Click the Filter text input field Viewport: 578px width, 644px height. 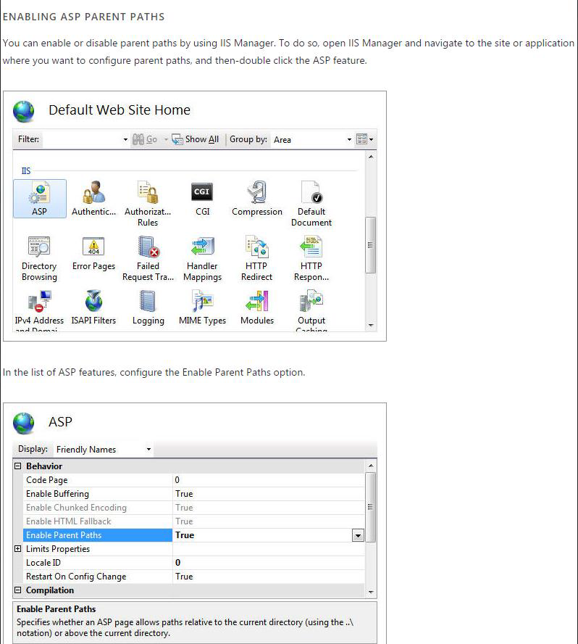82,139
